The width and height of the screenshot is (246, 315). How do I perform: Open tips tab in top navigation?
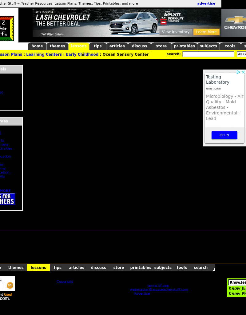coord(97,46)
